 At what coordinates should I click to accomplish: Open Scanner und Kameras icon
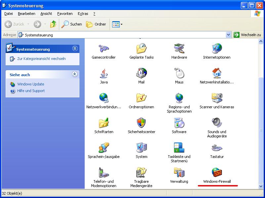[217, 98]
